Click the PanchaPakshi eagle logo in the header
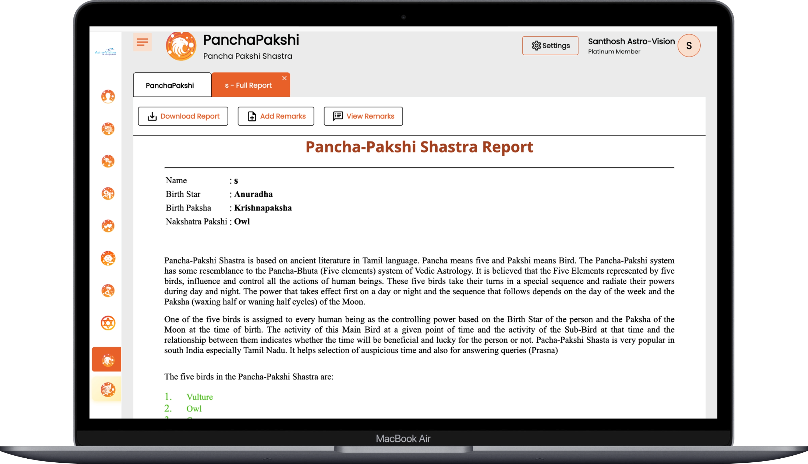The height and width of the screenshot is (464, 808). (x=181, y=46)
